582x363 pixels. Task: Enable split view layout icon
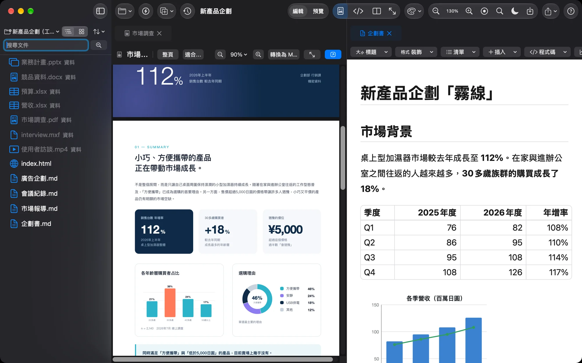[x=377, y=11]
